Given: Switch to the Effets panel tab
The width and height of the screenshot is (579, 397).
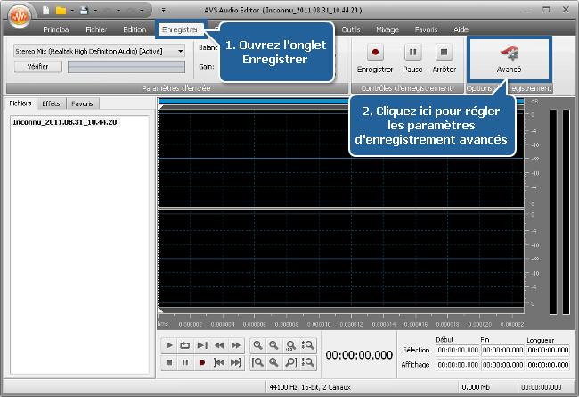Looking at the screenshot, I should coord(52,103).
